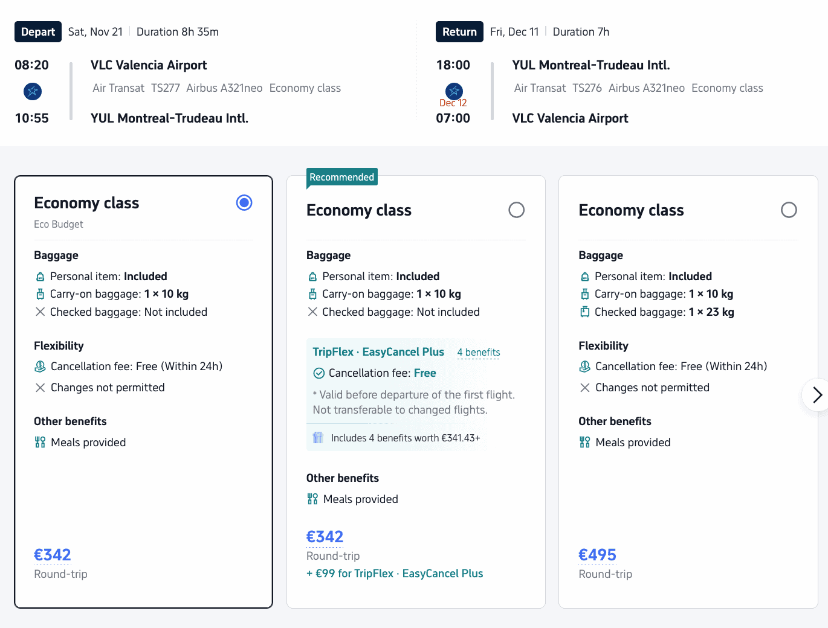The image size is (828, 628).
Task: Click the Air Transat logo on return flight
Action: (454, 91)
